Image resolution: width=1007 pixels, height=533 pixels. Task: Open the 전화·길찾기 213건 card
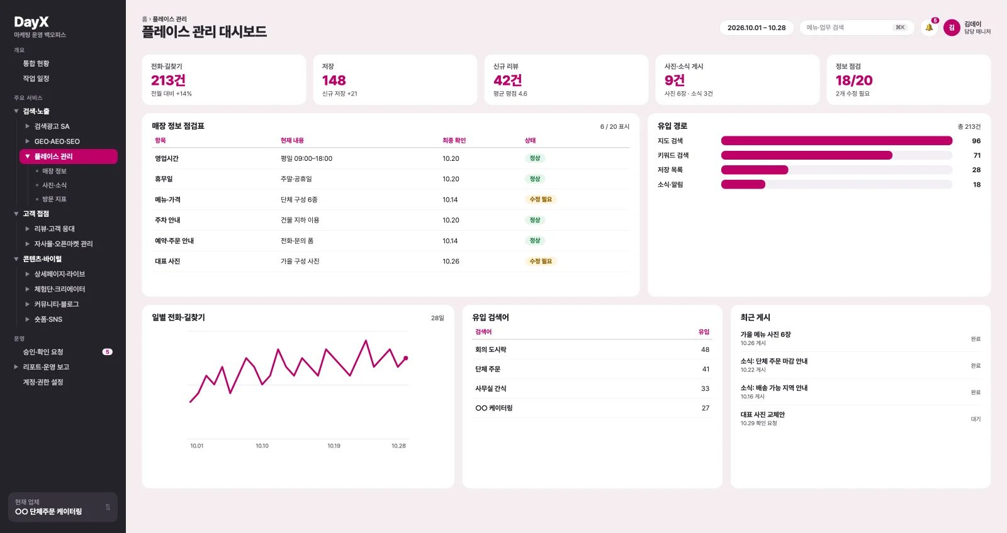tap(224, 80)
